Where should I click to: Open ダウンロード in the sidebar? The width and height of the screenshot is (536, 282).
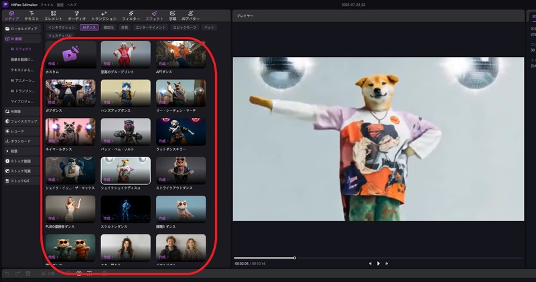[22, 141]
